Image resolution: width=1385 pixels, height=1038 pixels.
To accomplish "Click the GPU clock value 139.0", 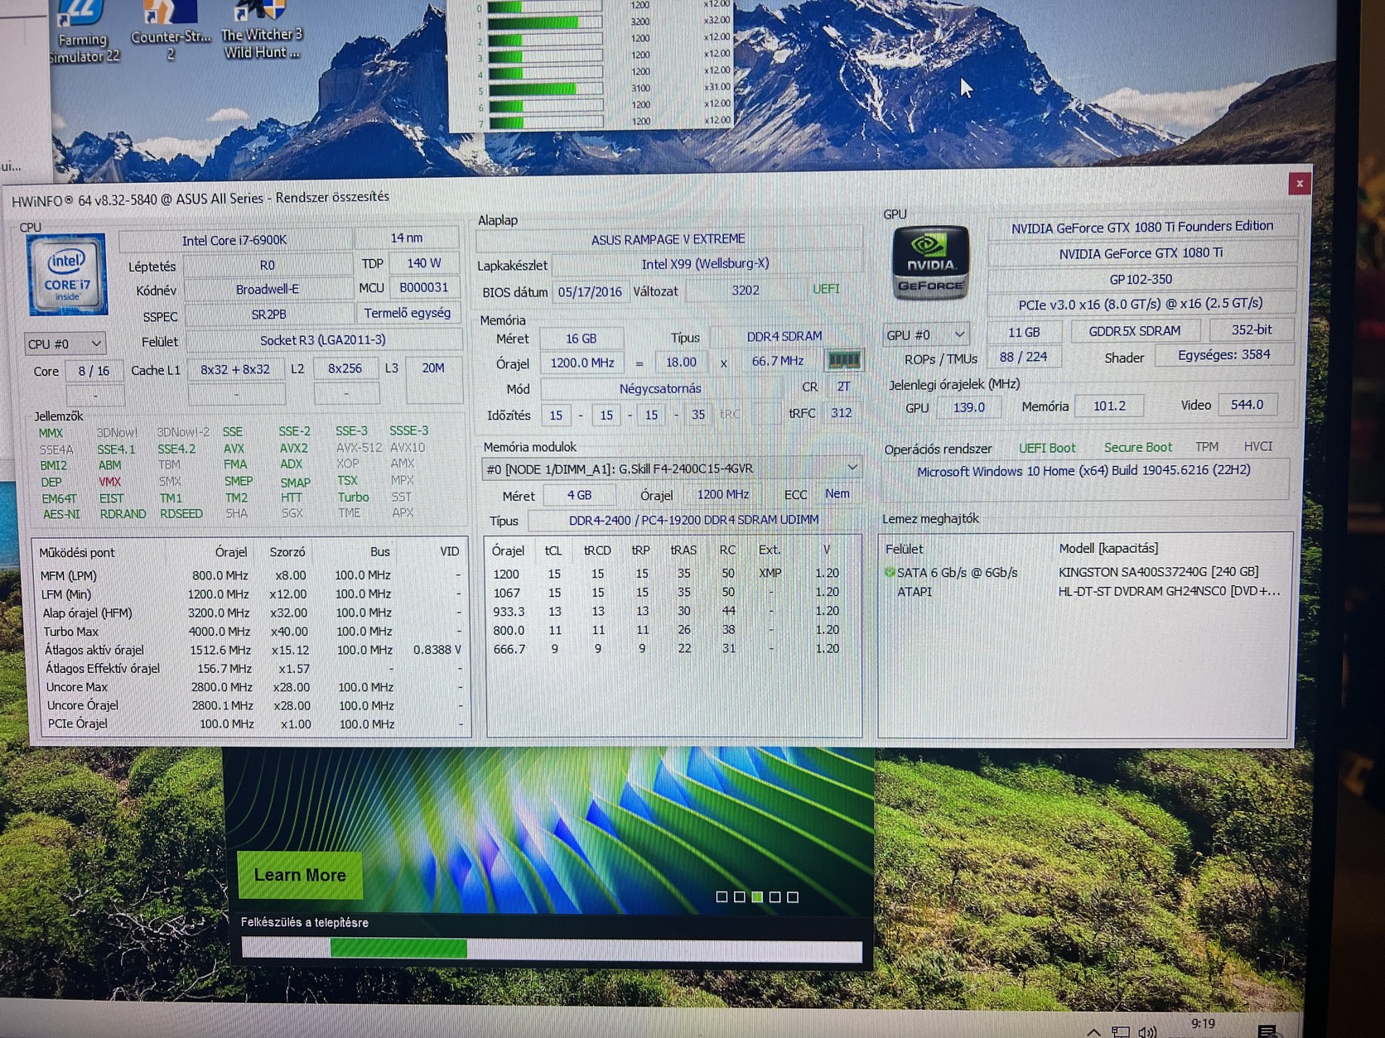I will [968, 407].
